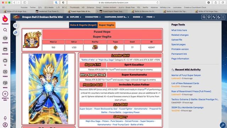Screen dimensions: 227x128
Task: Open Fandom notifications bell
Action: click(5, 118)
